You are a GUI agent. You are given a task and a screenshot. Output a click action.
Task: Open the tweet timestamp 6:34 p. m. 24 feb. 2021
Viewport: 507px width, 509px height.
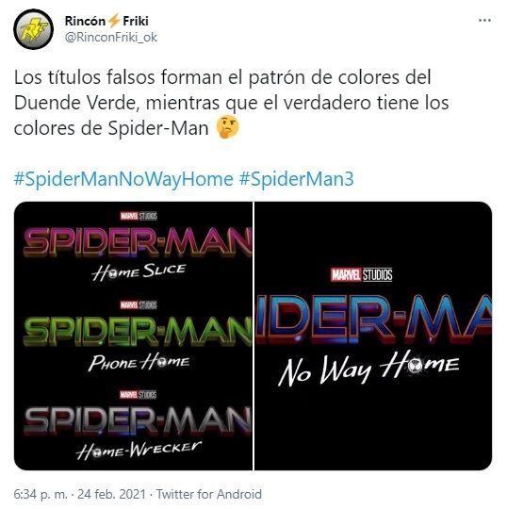tap(79, 494)
